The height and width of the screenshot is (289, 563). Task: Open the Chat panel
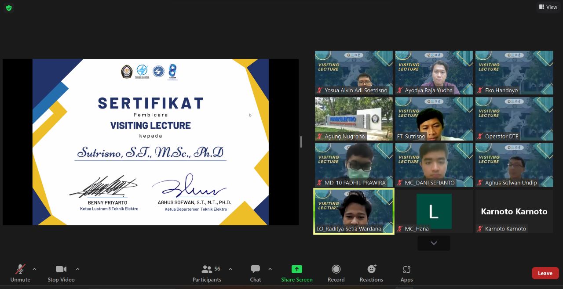point(255,273)
